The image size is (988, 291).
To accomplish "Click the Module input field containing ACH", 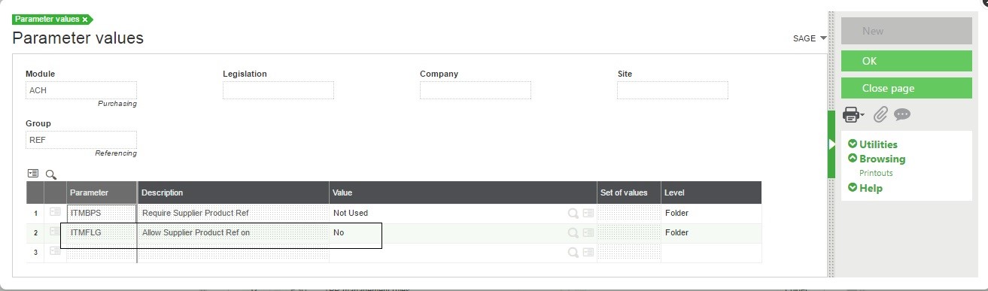I will tap(81, 90).
